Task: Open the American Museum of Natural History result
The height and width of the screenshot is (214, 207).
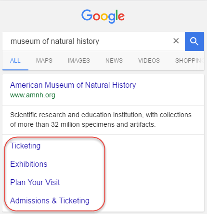Action: pyautogui.click(x=73, y=85)
